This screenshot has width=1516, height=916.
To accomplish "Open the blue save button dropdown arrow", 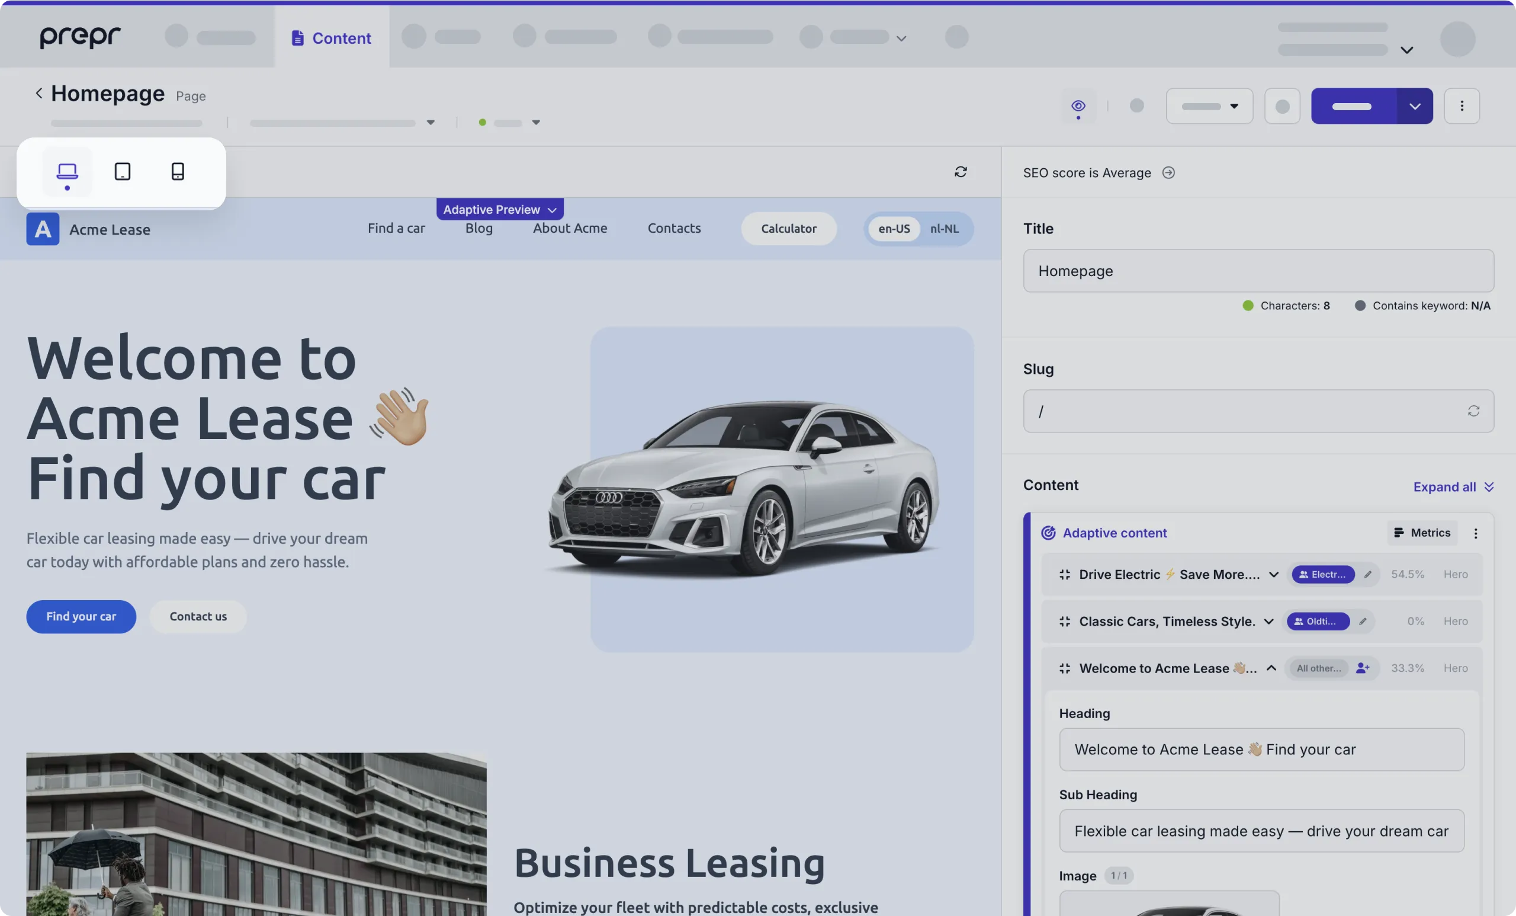I will (1415, 106).
